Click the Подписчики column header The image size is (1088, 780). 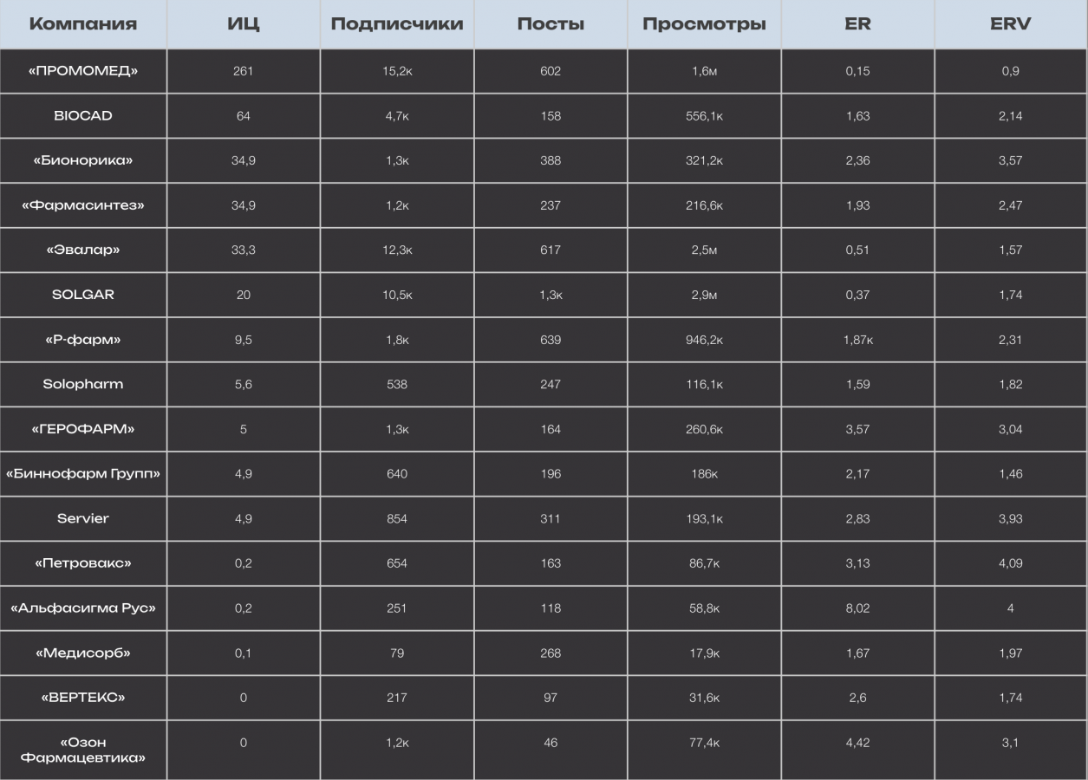coord(397,24)
